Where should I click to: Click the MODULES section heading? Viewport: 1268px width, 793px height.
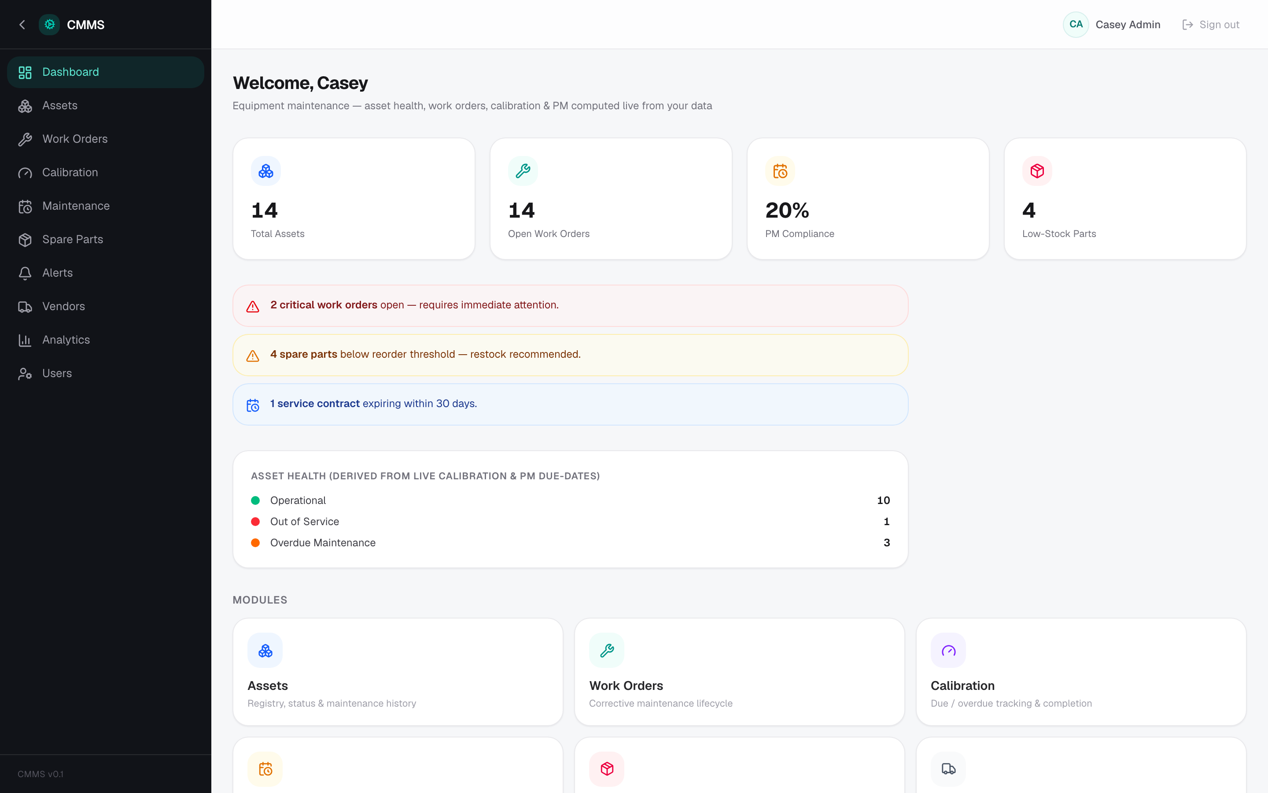click(x=260, y=600)
